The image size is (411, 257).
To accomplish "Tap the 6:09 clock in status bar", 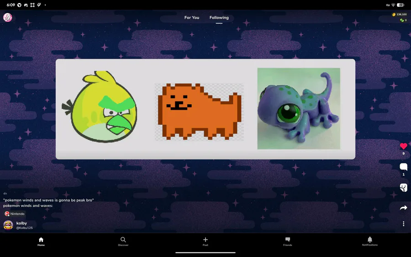I will pyautogui.click(x=11, y=5).
